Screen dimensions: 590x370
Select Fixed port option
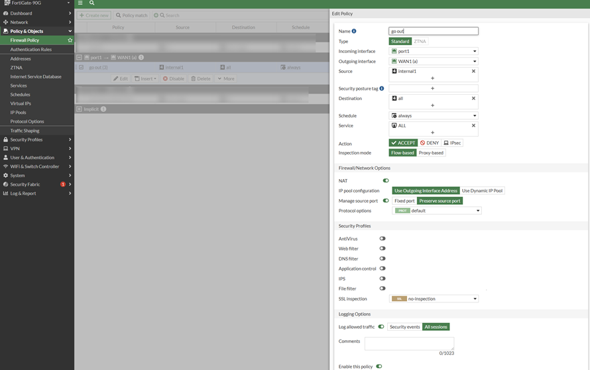point(404,201)
